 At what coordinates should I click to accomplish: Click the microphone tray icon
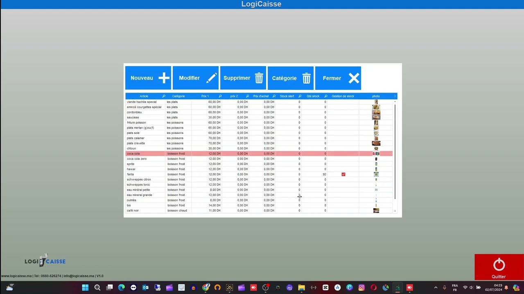pos(445,288)
